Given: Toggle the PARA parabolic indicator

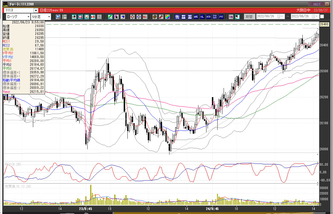Looking at the screenshot, I should tap(215, 17).
